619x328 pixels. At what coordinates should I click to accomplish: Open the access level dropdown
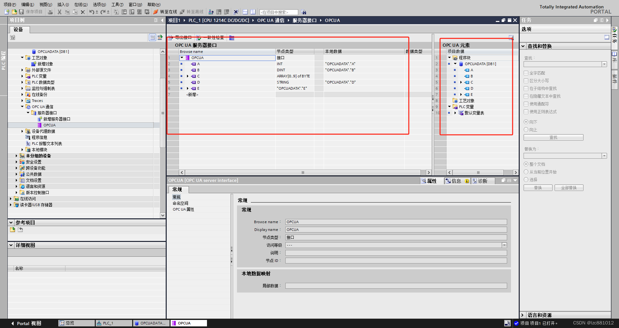(x=504, y=245)
